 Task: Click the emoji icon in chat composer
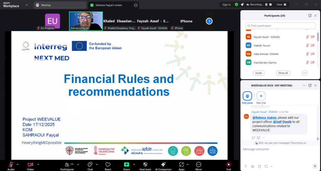tap(253, 166)
